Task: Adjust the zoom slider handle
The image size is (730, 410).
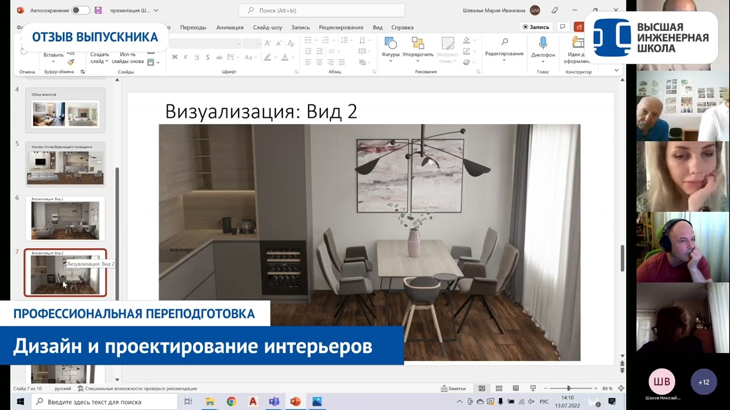Action: (568, 388)
